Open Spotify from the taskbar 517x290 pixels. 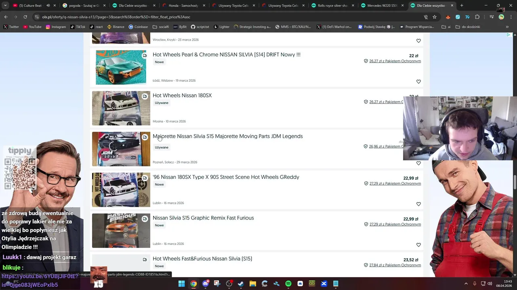pyautogui.click(x=288, y=284)
